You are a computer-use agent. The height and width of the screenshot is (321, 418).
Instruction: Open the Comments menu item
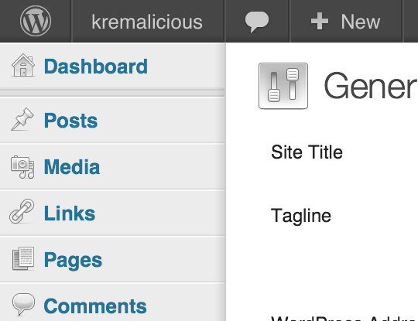pos(95,306)
